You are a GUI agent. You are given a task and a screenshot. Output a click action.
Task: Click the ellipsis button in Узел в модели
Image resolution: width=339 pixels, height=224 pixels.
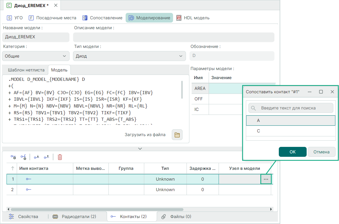[266, 179]
